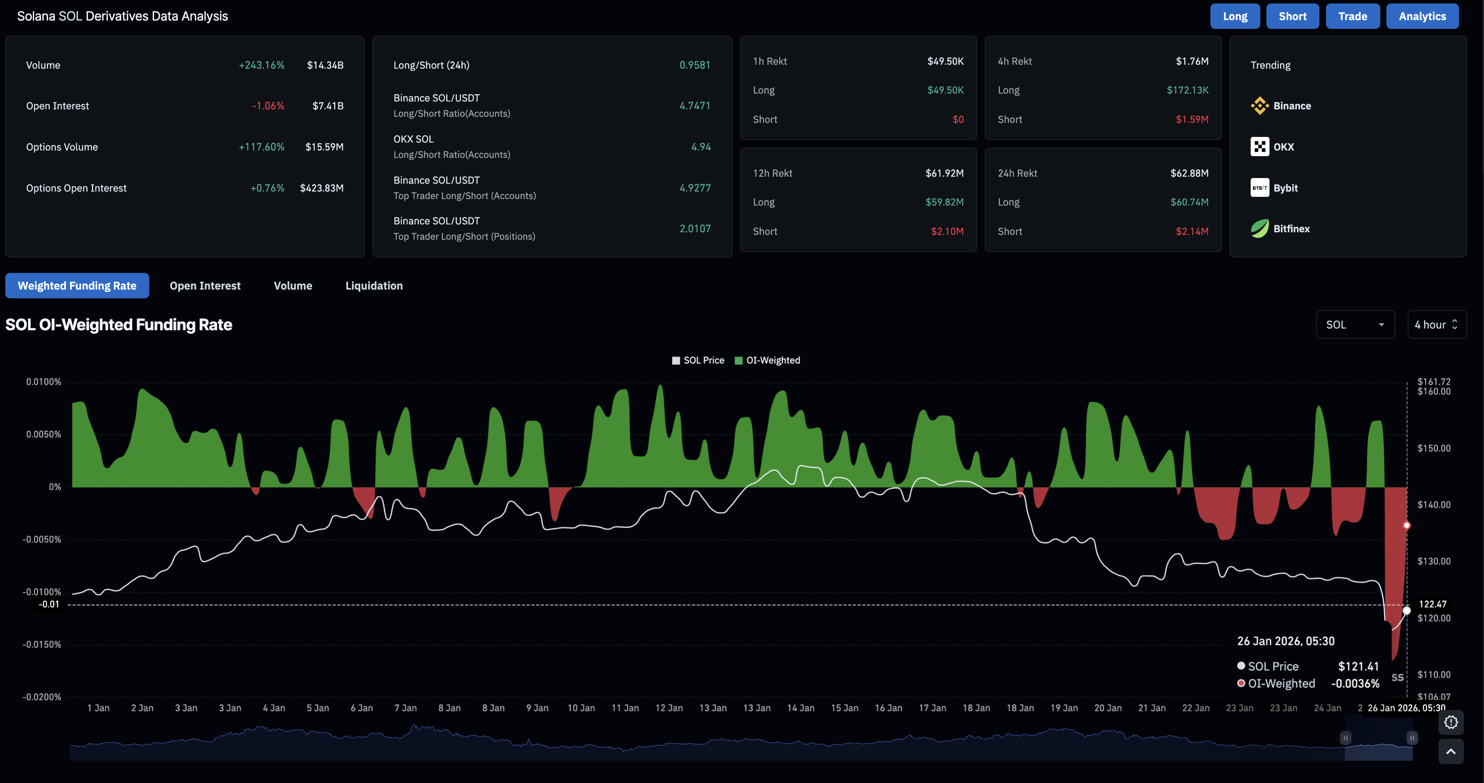Click the alert badge icon beside the chart

point(1451,722)
